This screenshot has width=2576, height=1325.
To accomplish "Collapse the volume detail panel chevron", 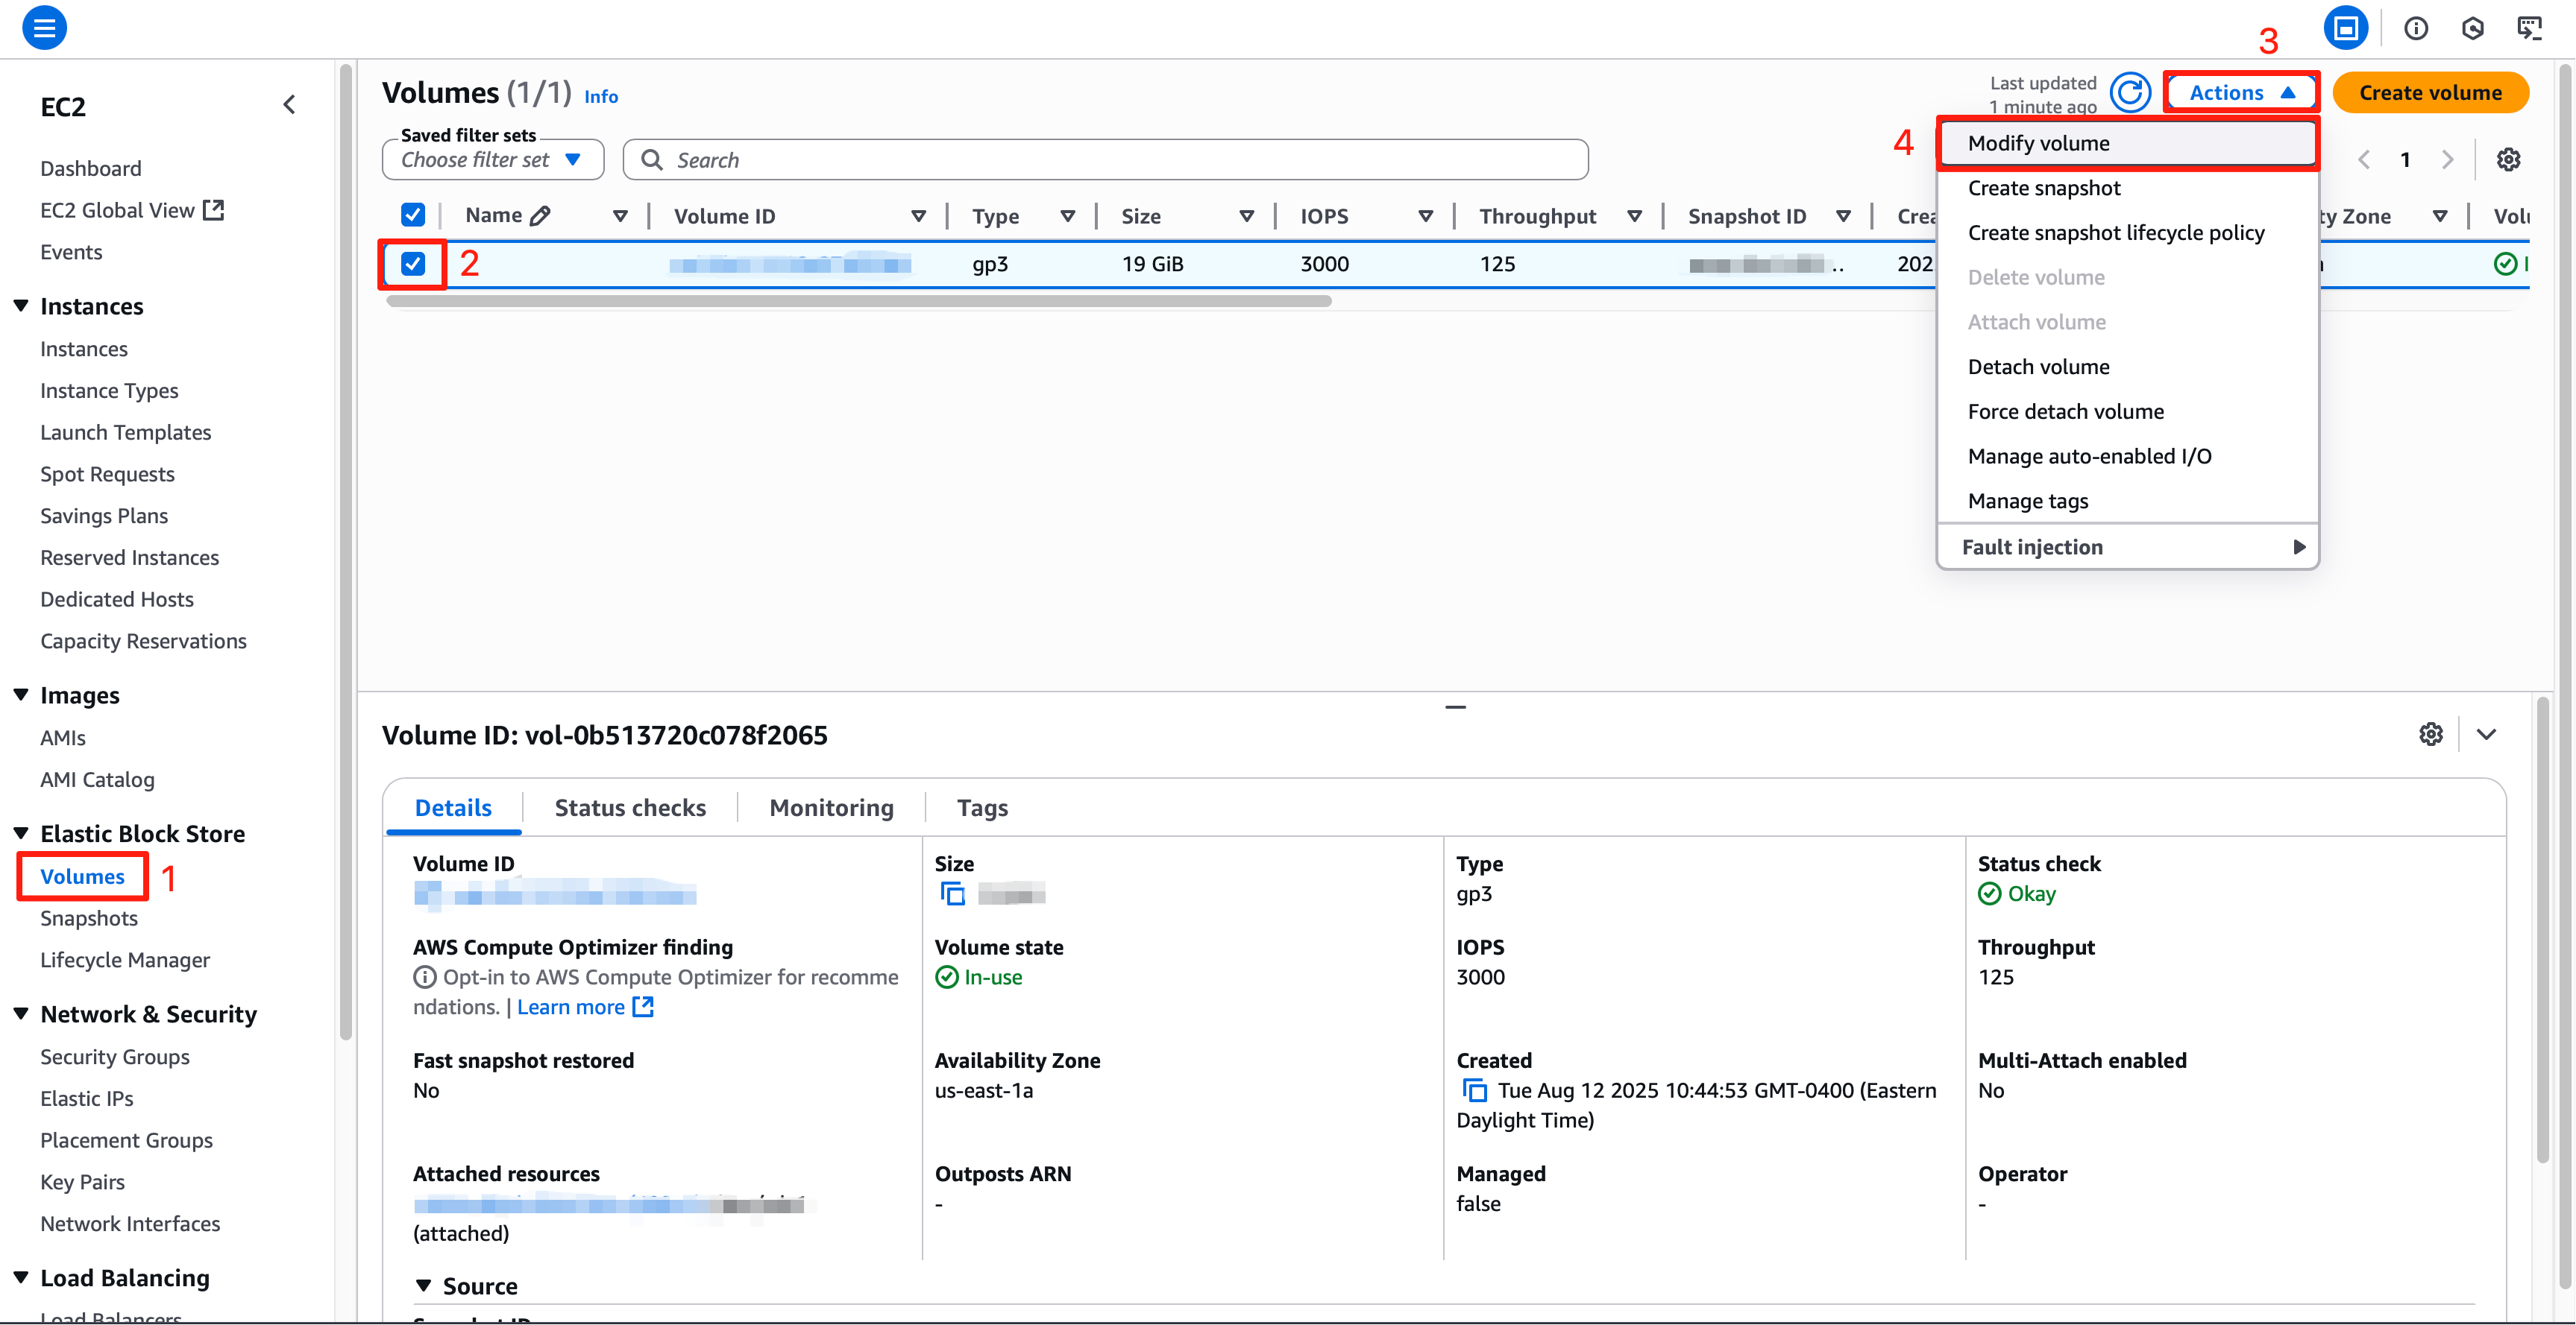I will pos(2487,735).
